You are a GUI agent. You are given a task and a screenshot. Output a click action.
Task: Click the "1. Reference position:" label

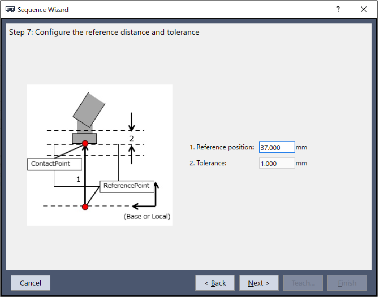click(222, 147)
